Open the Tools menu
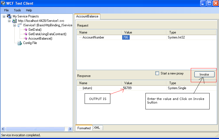 point(17,10)
